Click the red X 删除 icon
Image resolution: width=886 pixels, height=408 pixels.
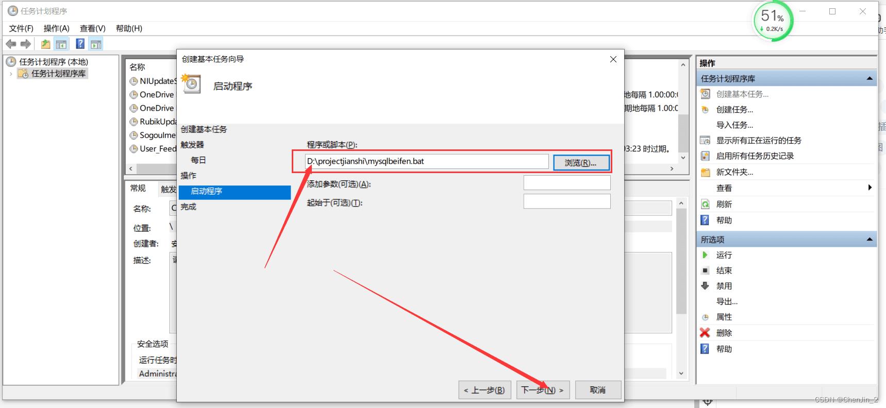[705, 333]
